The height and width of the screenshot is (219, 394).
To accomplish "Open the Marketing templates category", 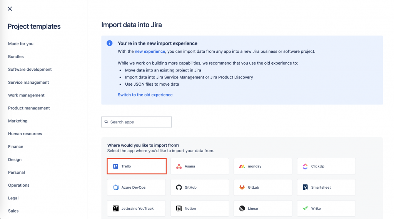I will point(18,121).
